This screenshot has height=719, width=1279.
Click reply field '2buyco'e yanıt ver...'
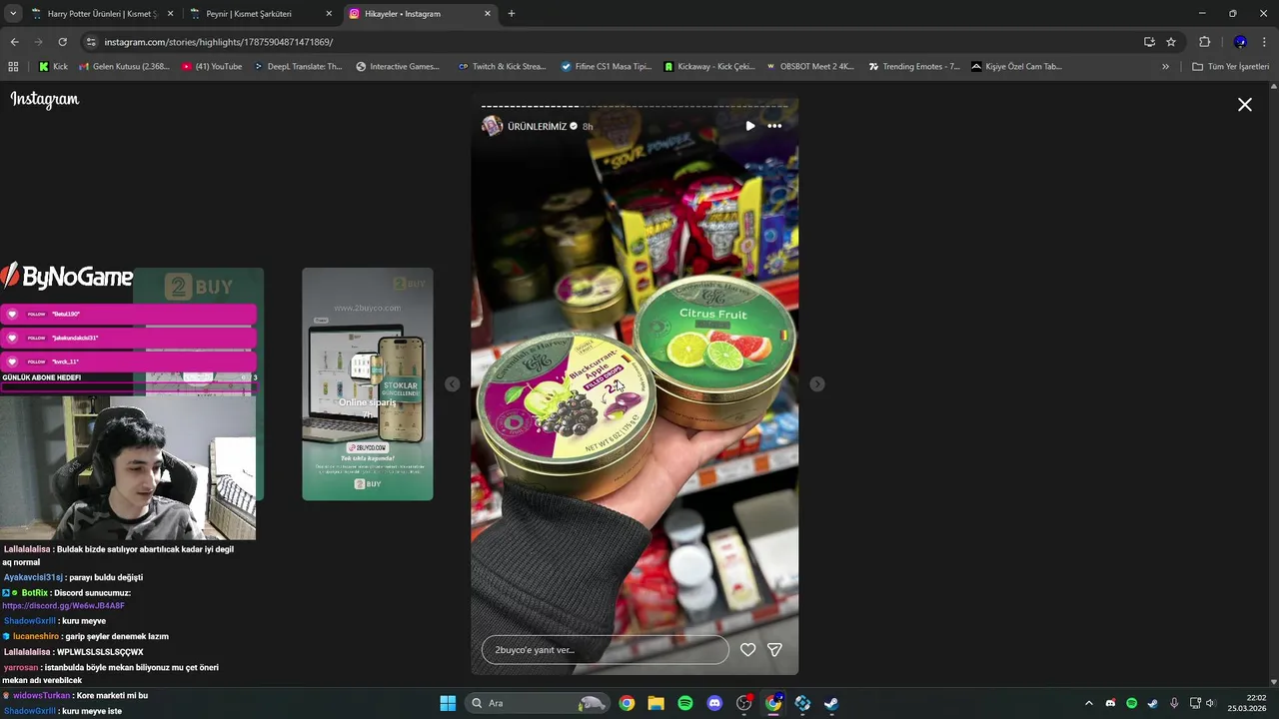606,650
